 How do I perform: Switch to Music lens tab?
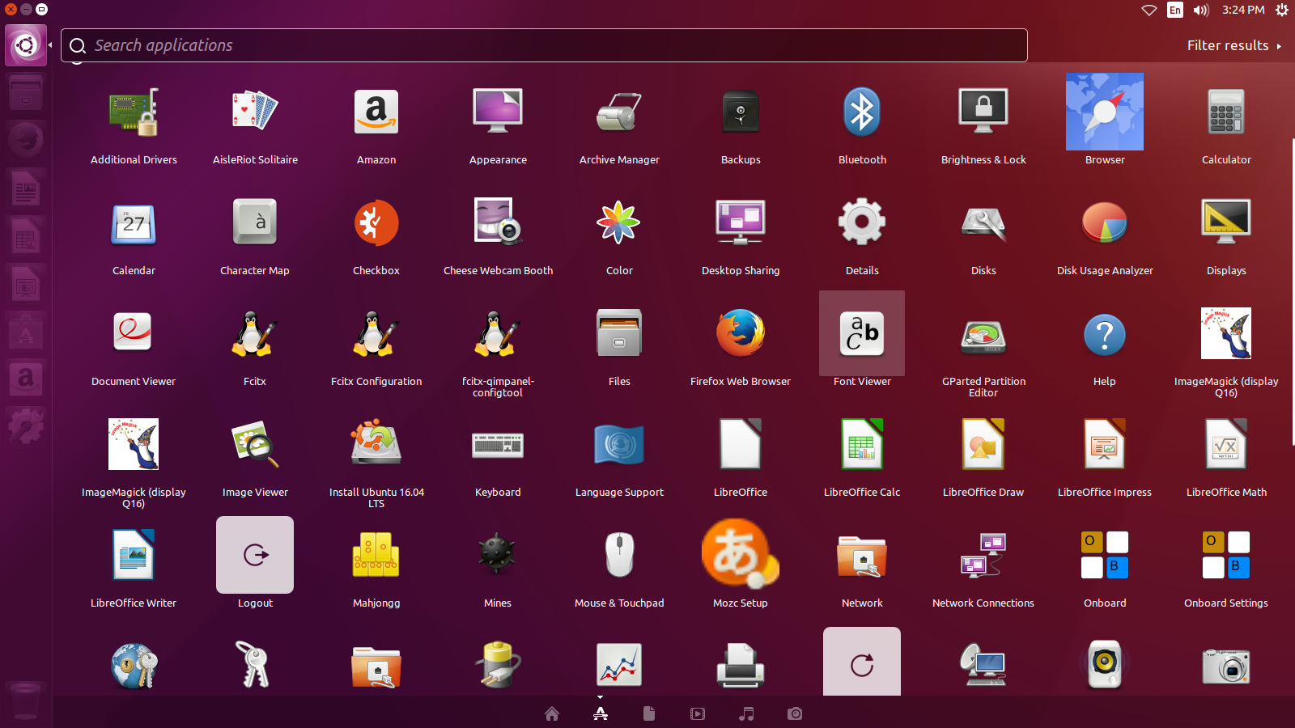(746, 713)
